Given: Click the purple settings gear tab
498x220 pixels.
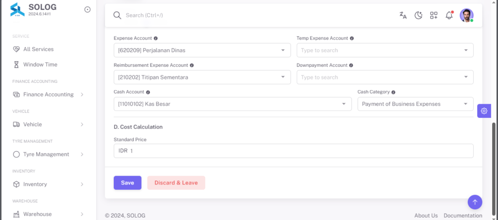Looking at the screenshot, I should [x=484, y=111].
